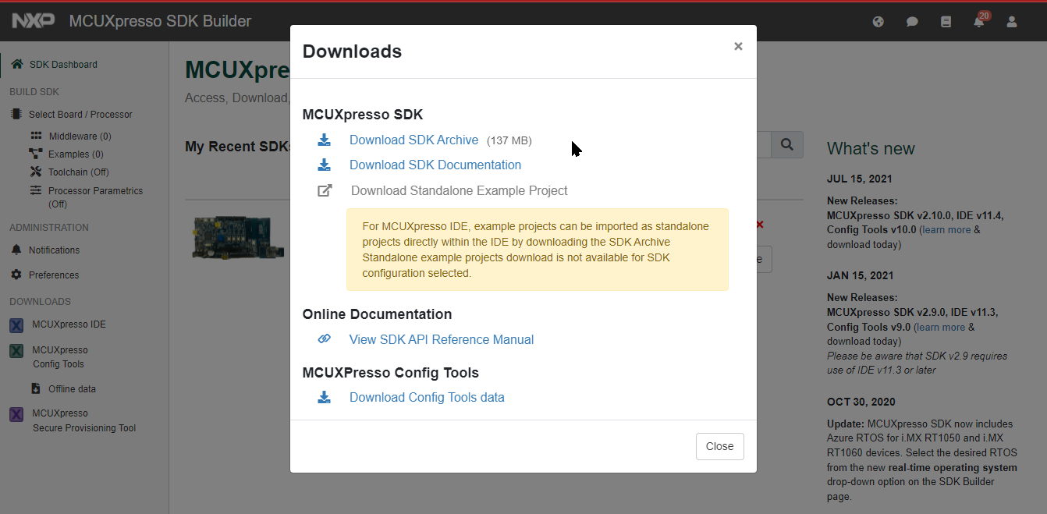Screen dimensions: 1047x514
Task: Click download icon beside Download Config Tools data
Action: point(324,397)
